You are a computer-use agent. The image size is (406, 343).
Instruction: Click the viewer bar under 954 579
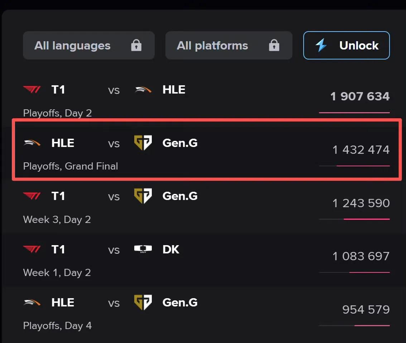(354, 325)
